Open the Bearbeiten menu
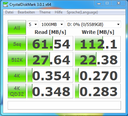The width and height of the screenshot is (128, 116). tap(26, 12)
